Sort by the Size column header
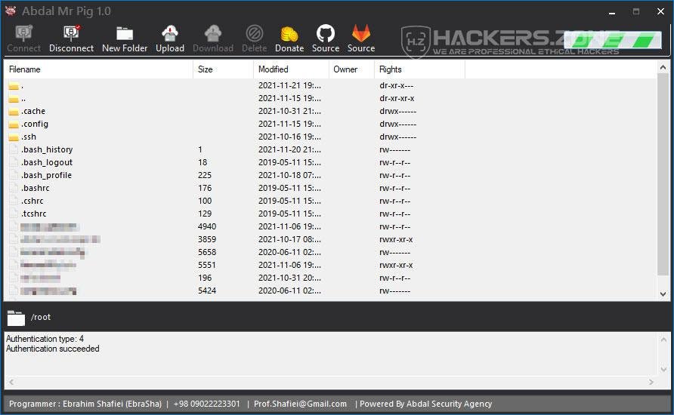The height and width of the screenshot is (415, 674). point(223,69)
